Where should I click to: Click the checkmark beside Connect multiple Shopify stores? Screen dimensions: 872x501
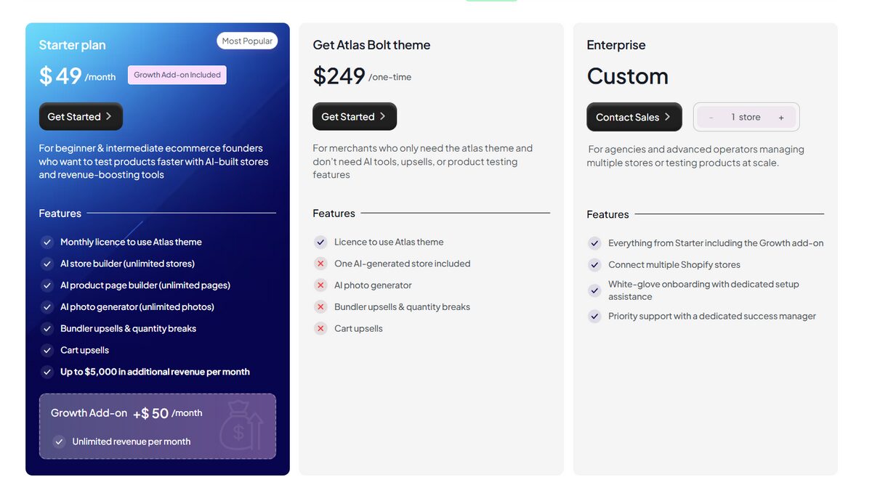click(x=594, y=264)
